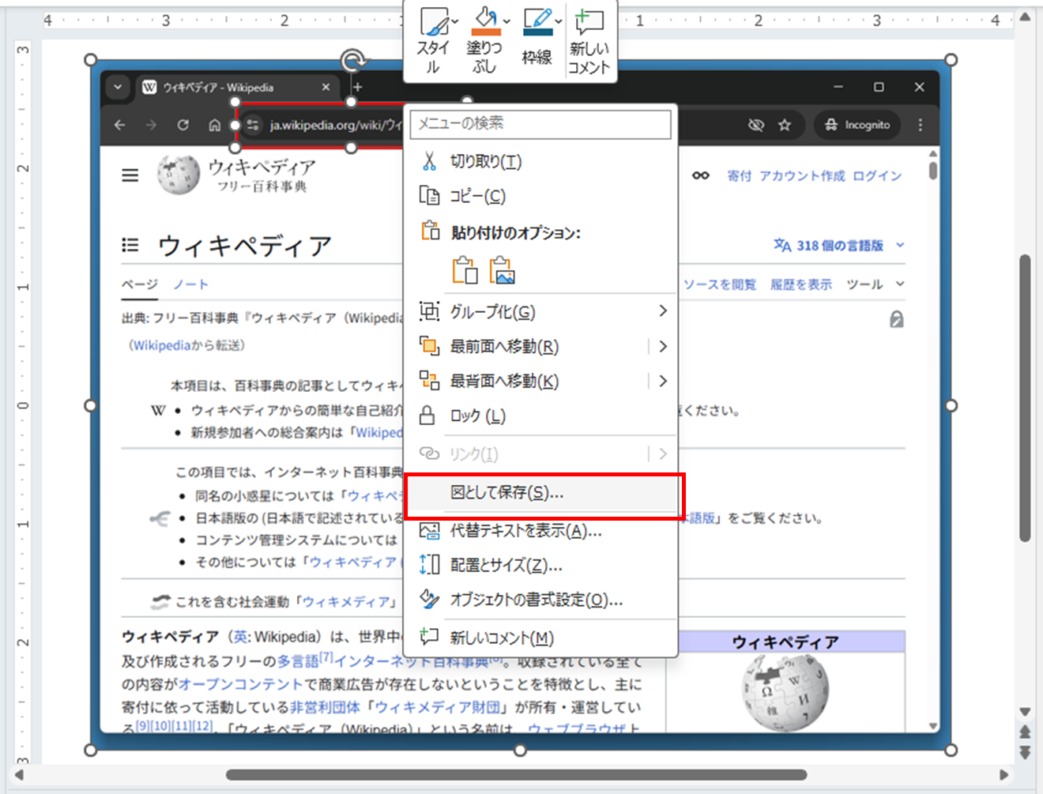This screenshot has width=1043, height=794.
Task: Click the next slide double-arrow button
Action: click(x=1025, y=752)
